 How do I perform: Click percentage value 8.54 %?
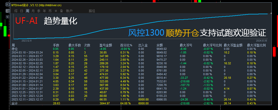tap(125, 85)
